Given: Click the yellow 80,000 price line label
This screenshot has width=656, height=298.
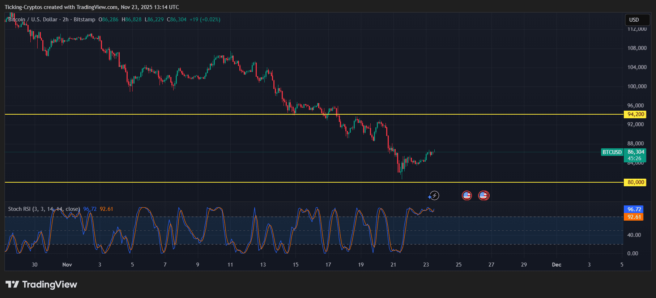Looking at the screenshot, I should (x=635, y=182).
